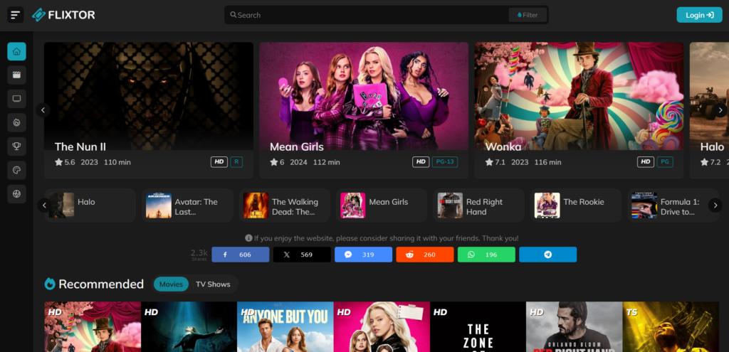
Task: Open the Wonka featured banner
Action: tap(579, 110)
